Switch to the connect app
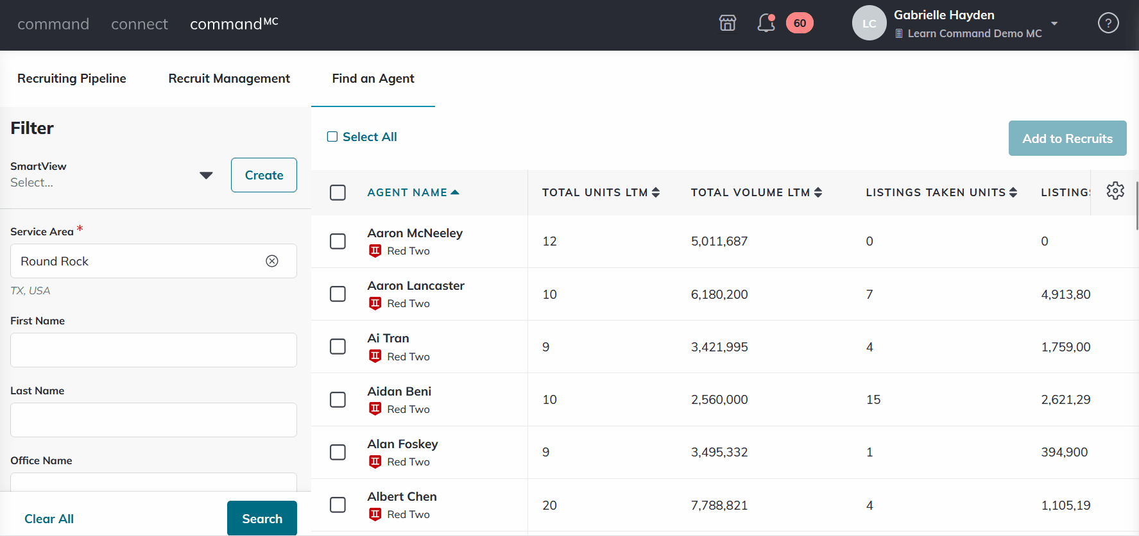This screenshot has height=536, width=1139. click(139, 24)
